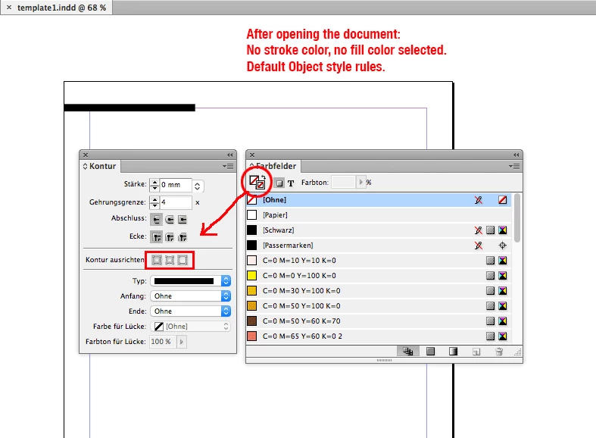596x438 pixels.
Task: Click CMYK mode icon on [Schwarz] row
Action: tap(503, 230)
